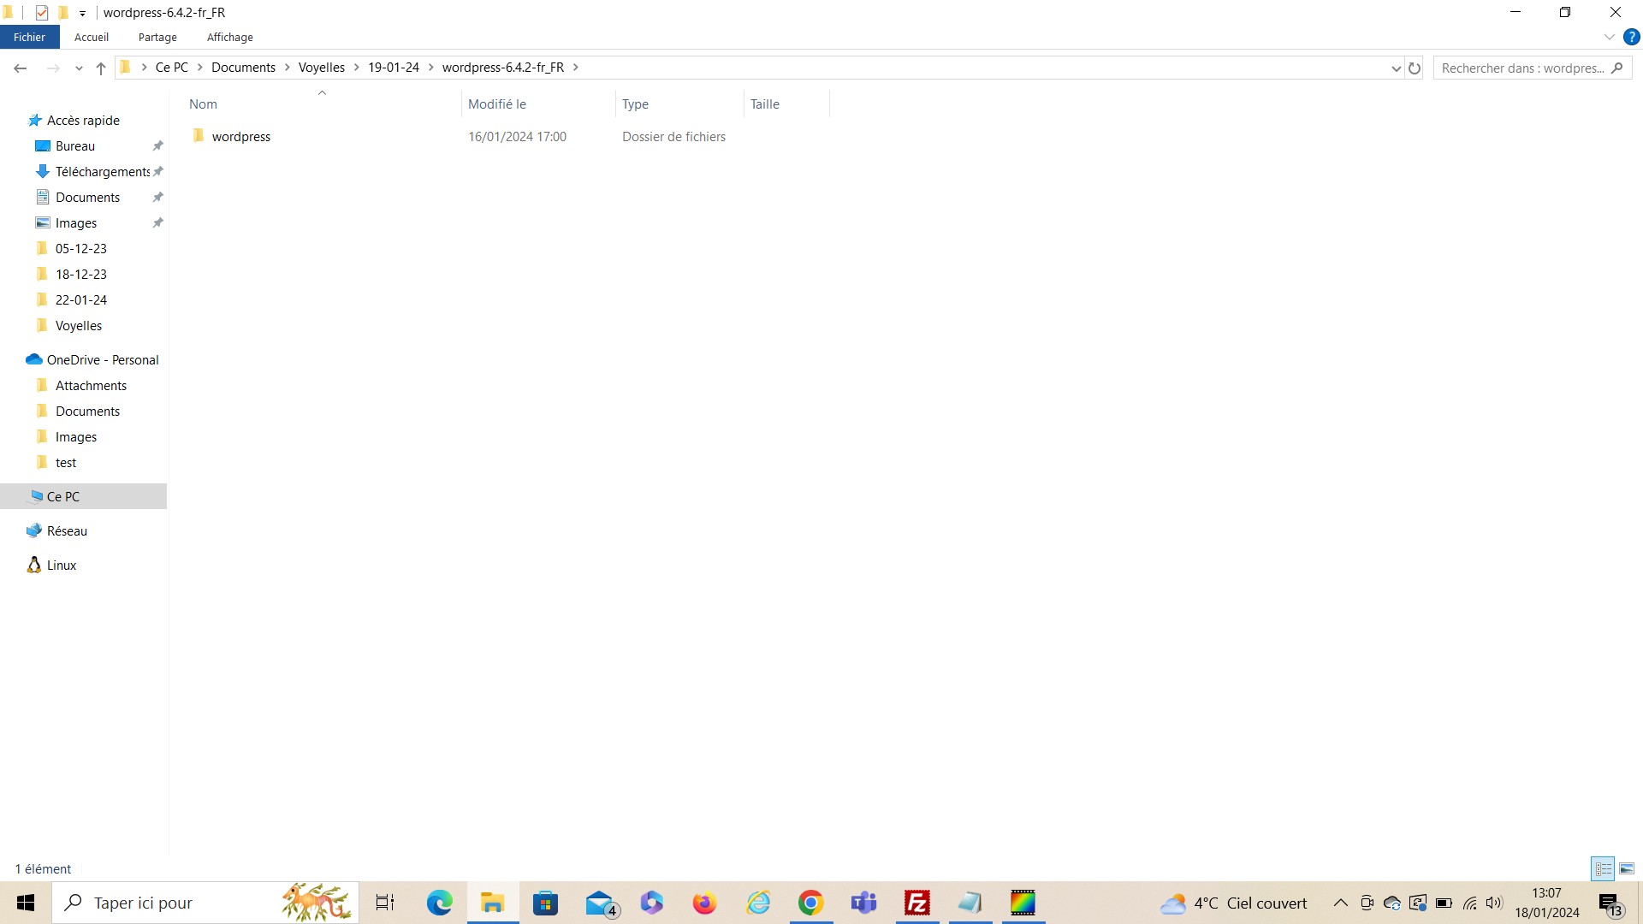
Task: Select Documents in the breadcrumb path
Action: pyautogui.click(x=244, y=68)
